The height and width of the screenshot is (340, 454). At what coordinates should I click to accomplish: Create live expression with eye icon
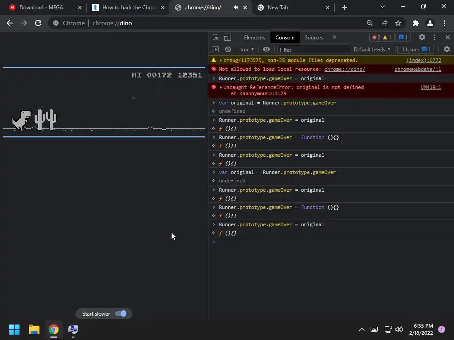(266, 50)
